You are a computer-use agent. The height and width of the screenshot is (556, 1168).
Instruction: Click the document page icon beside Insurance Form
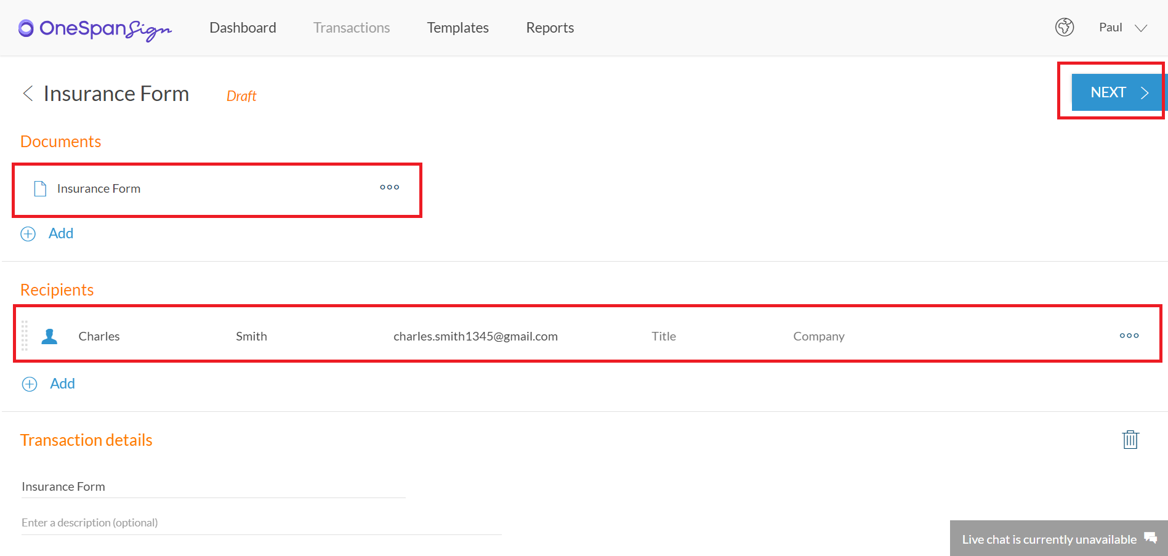(x=40, y=188)
